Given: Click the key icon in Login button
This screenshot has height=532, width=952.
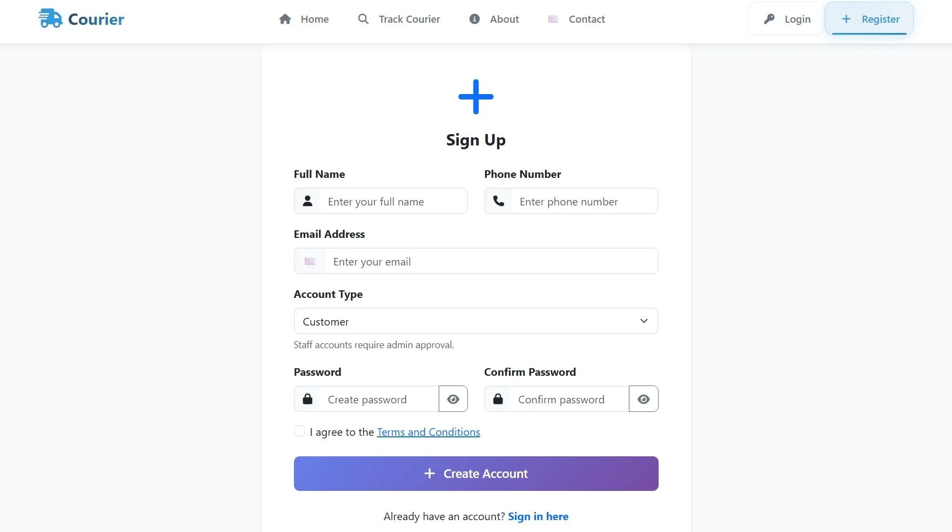Looking at the screenshot, I should pyautogui.click(x=769, y=18).
